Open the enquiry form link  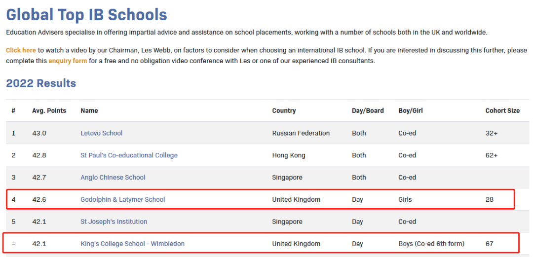pyautogui.click(x=68, y=61)
